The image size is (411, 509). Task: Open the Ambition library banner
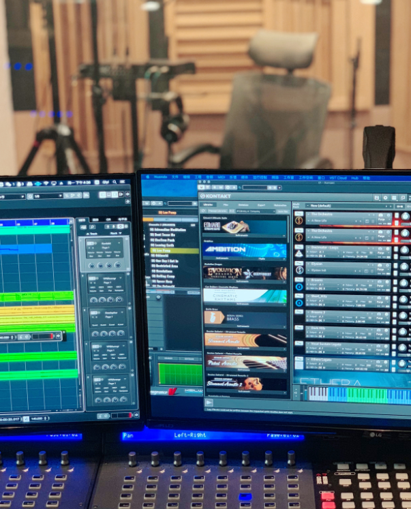tap(245, 249)
